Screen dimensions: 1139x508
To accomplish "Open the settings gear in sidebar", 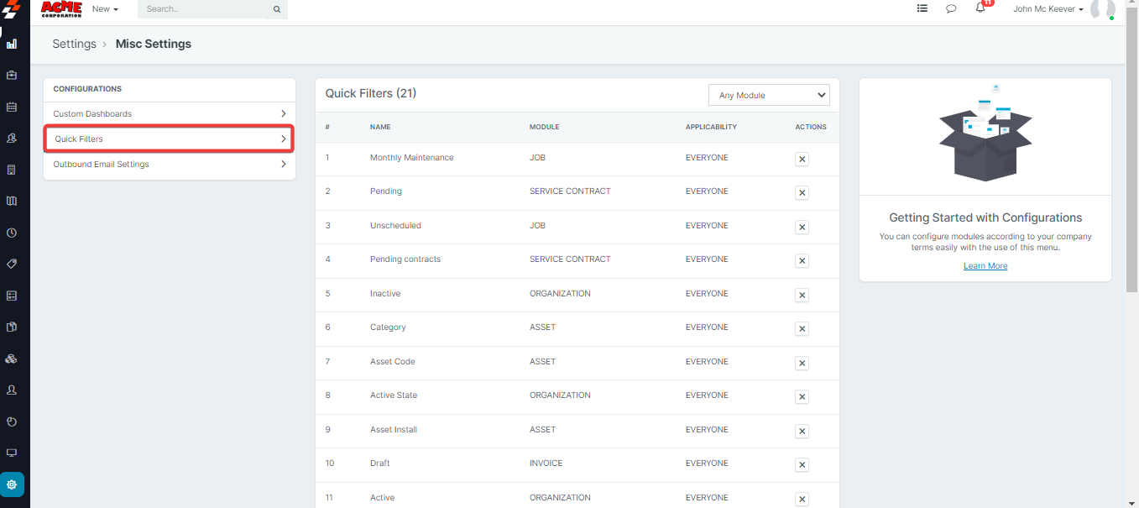I will click(12, 484).
